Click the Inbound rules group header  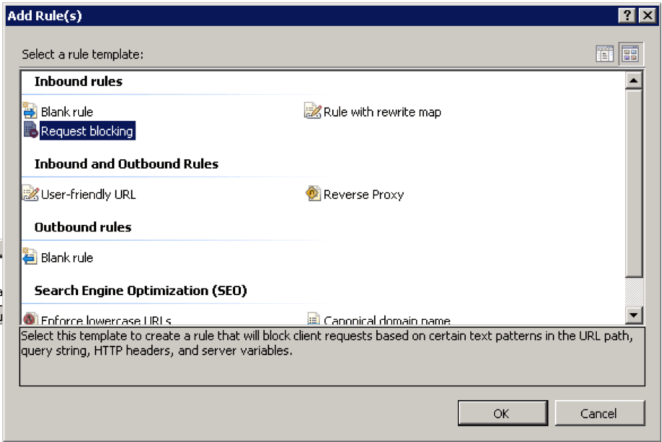pyautogui.click(x=78, y=82)
